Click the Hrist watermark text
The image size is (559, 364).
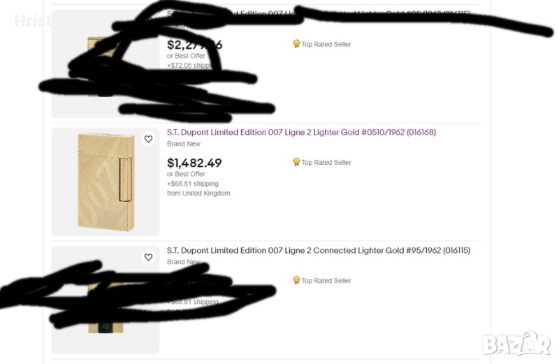click(33, 22)
